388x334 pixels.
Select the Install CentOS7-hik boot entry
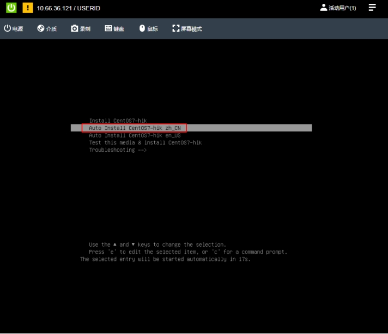pos(118,121)
